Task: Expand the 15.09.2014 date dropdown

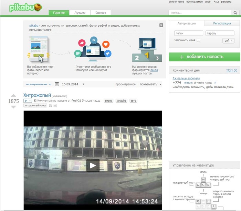Action: [x=83, y=84]
